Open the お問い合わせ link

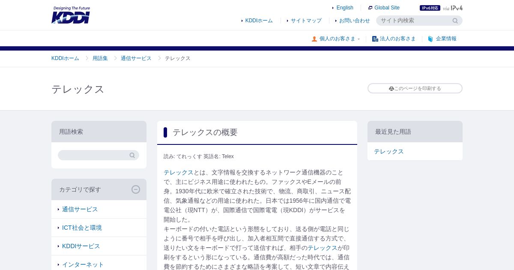tap(354, 21)
